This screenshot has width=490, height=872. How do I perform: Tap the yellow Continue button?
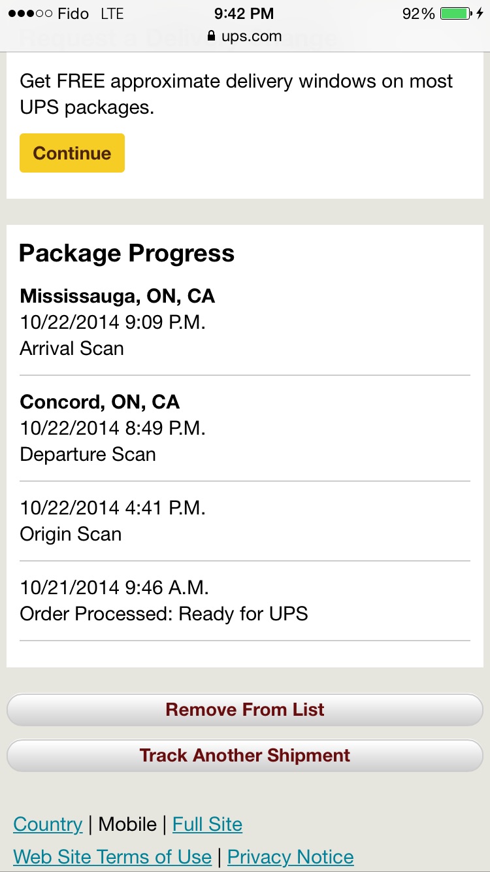click(72, 153)
